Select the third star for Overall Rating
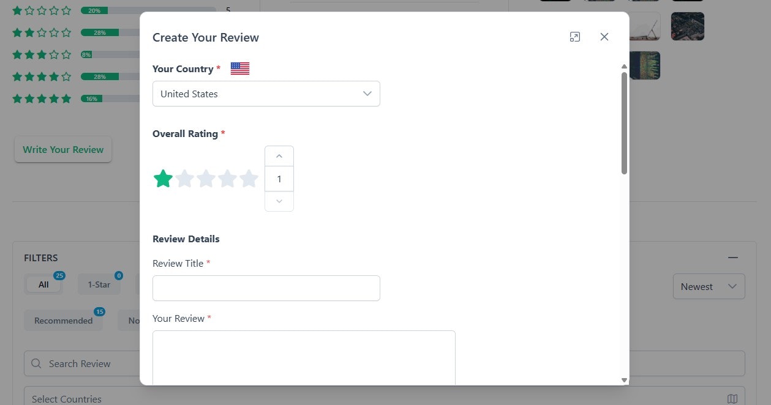 click(x=206, y=178)
